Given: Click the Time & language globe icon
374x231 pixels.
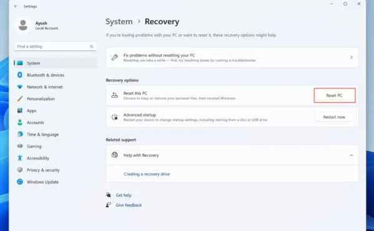Looking at the screenshot, I should pos(20,134).
